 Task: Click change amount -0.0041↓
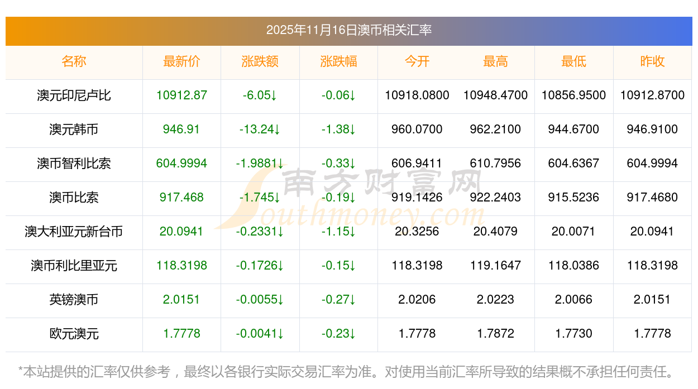click(260, 334)
